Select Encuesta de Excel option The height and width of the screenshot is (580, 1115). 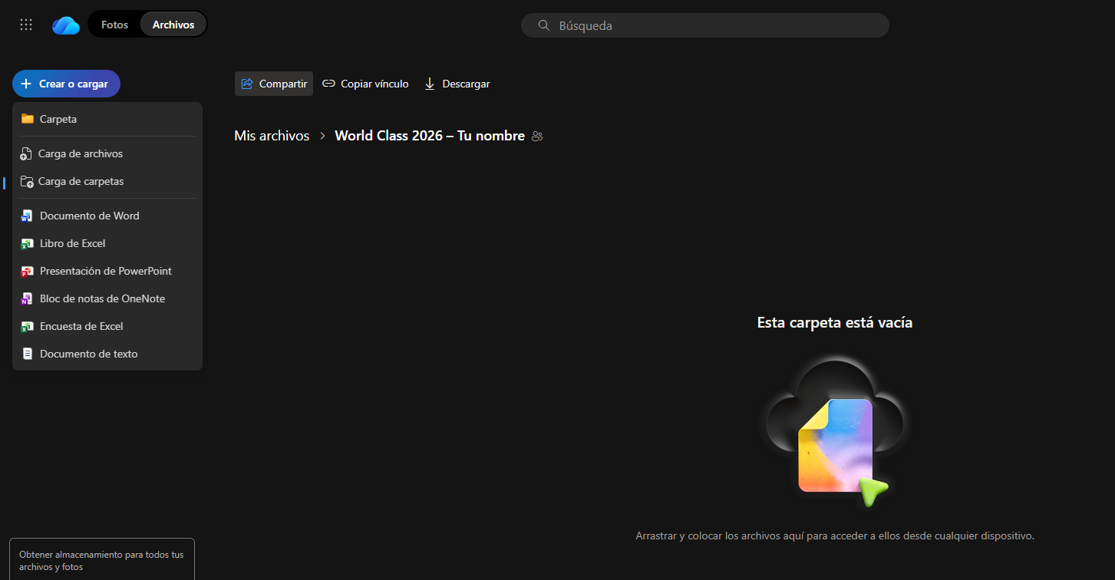(x=80, y=326)
